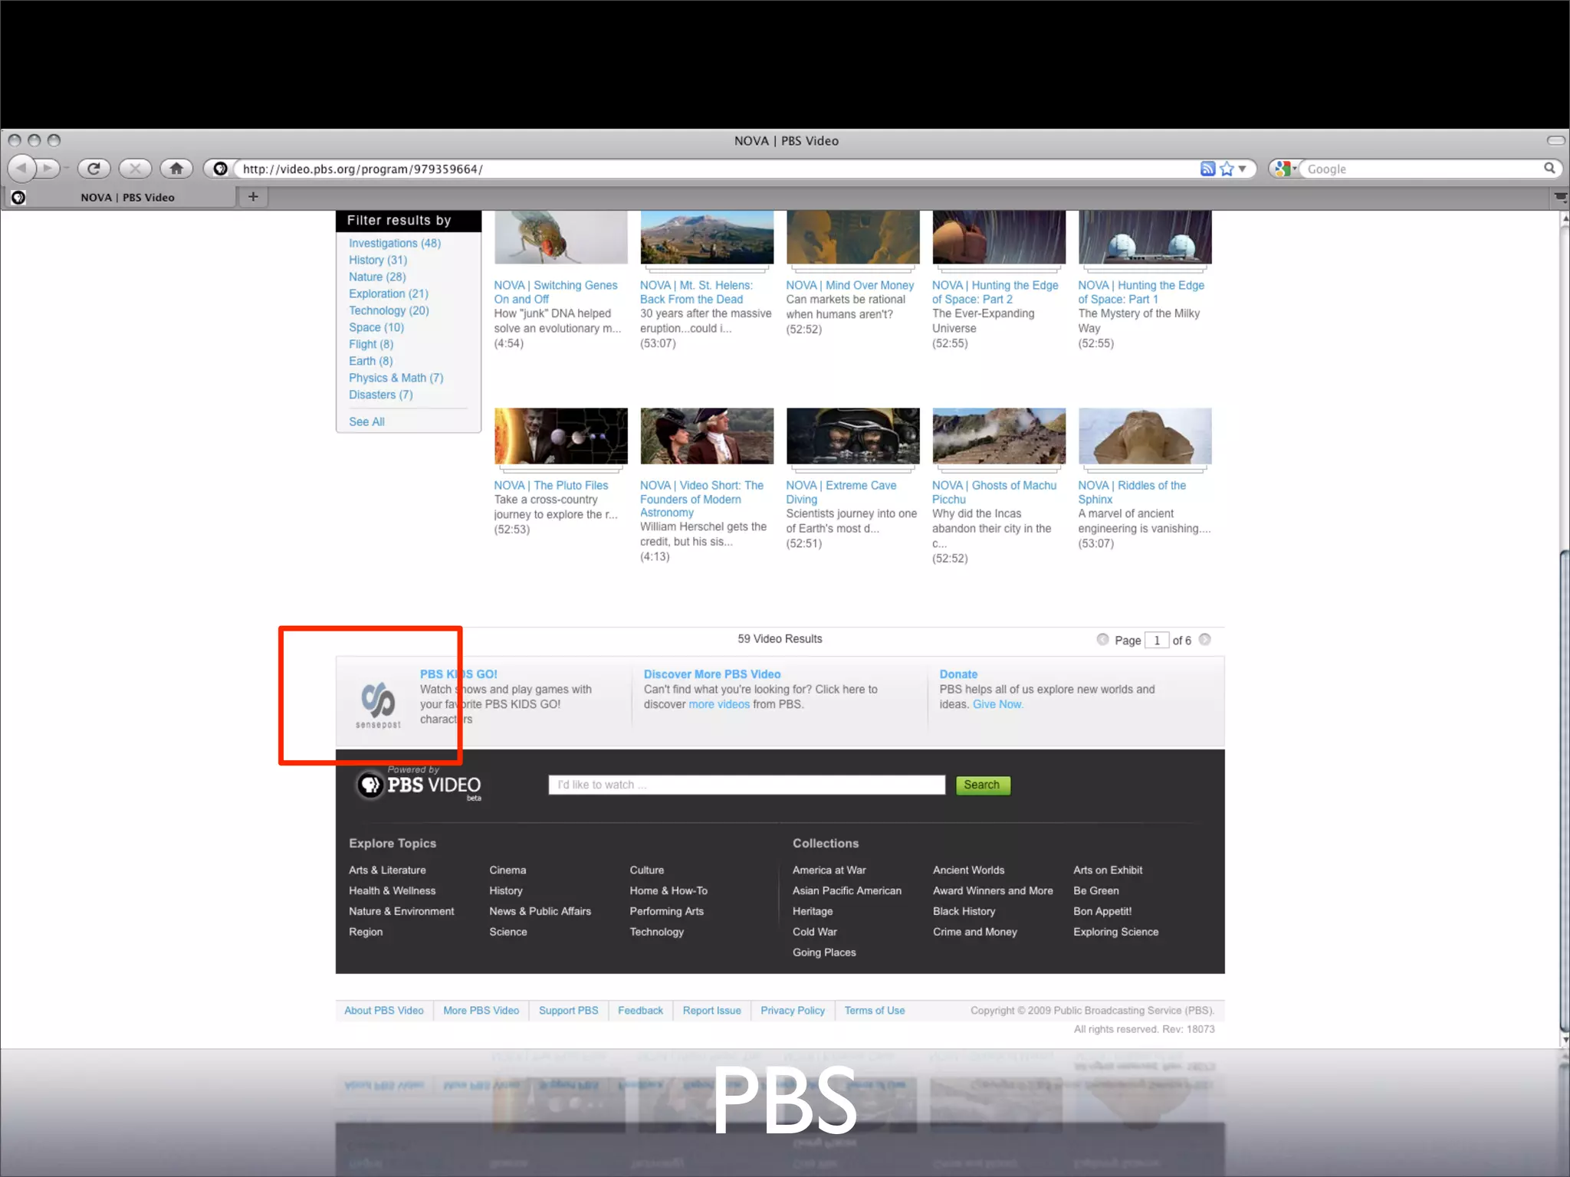
Task: Go to previous results page arrow
Action: (x=1102, y=639)
